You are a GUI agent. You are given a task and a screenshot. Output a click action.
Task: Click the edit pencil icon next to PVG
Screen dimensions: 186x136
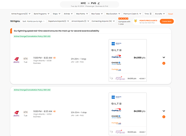[99, 3]
